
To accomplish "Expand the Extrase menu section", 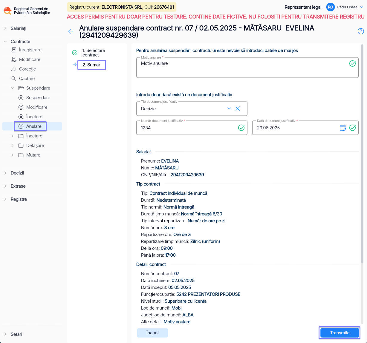I will point(5,186).
